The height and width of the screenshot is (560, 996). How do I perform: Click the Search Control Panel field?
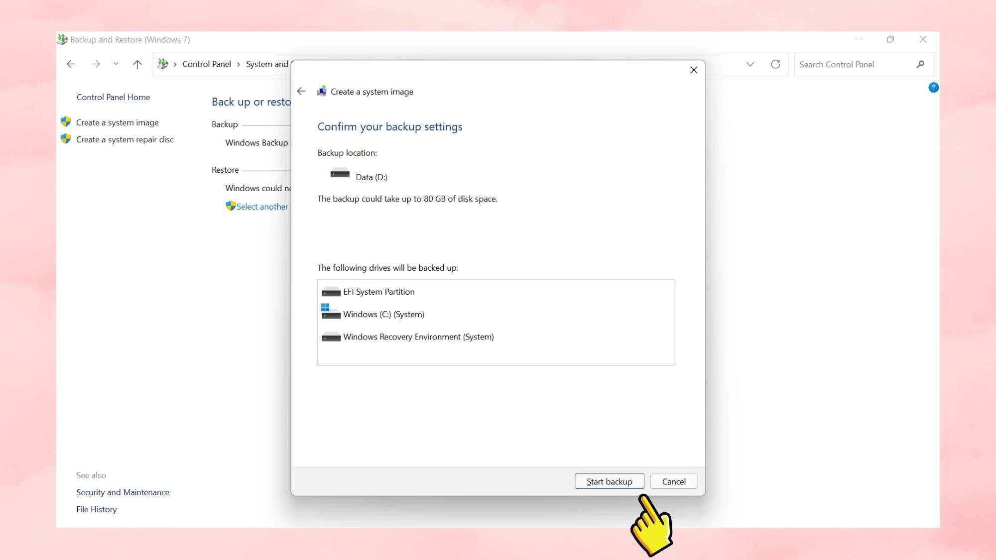coord(864,64)
